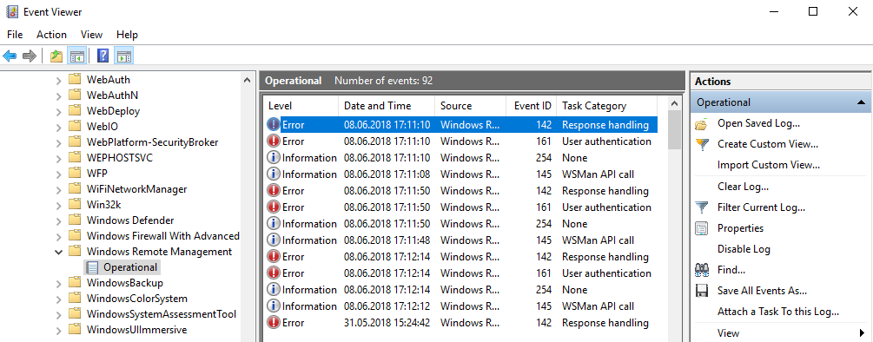The height and width of the screenshot is (342, 873).
Task: Expand the WindowsBackup folder node
Action: (58, 283)
